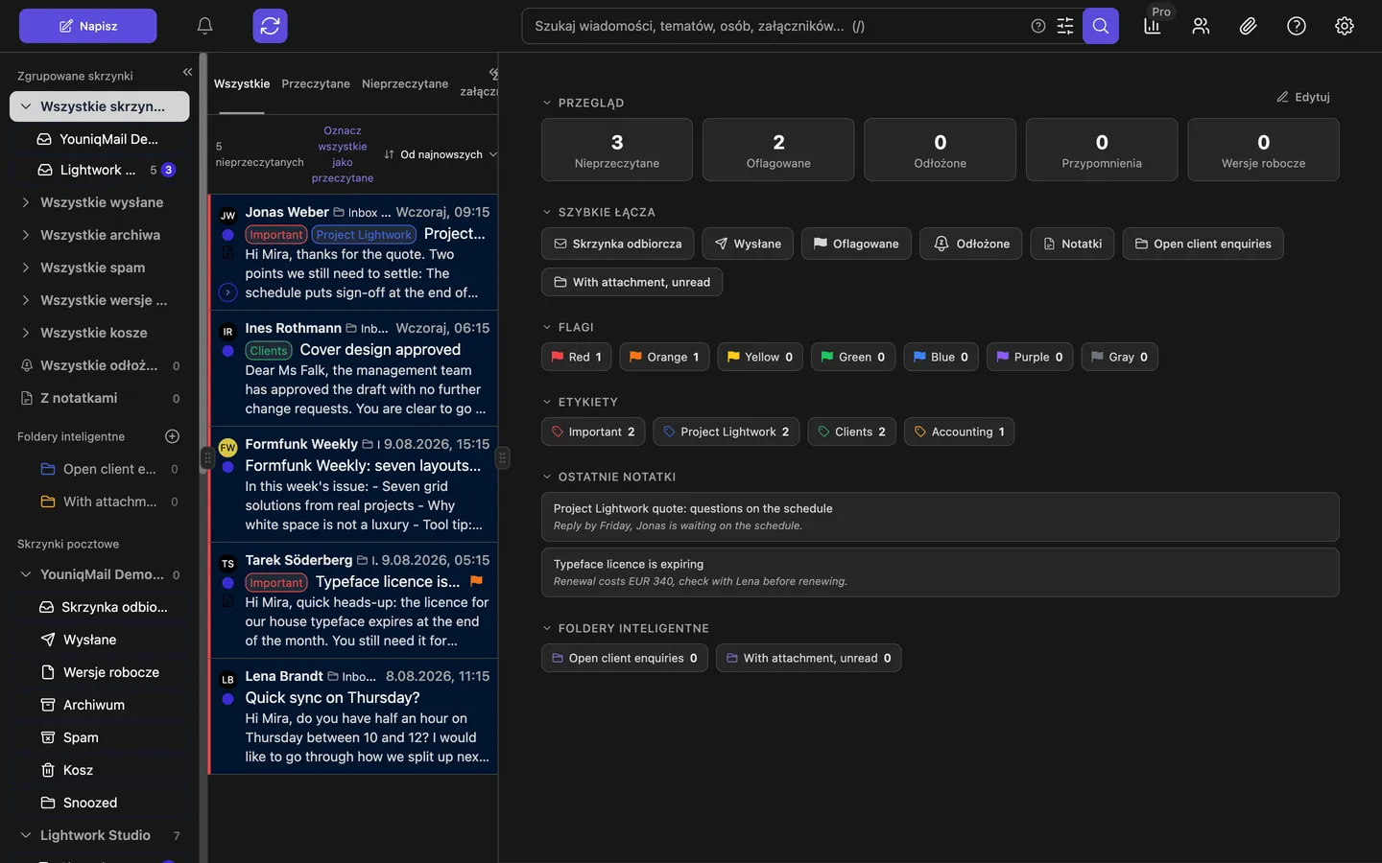Viewport: 1382px width, 863px height.
Task: Open the search help icon
Action: [1037, 26]
